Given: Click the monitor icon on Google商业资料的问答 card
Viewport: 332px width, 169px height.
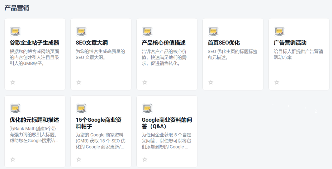Looking at the screenshot, I should click(147, 108).
